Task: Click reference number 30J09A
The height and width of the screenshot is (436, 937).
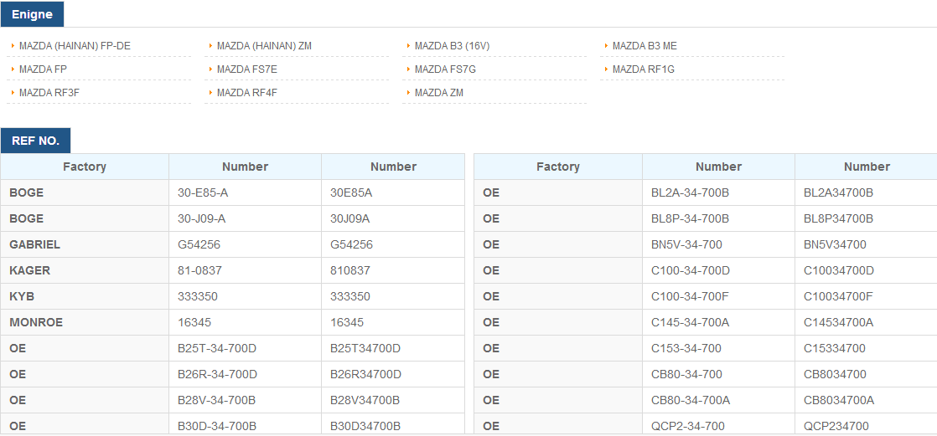Action: [x=350, y=219]
